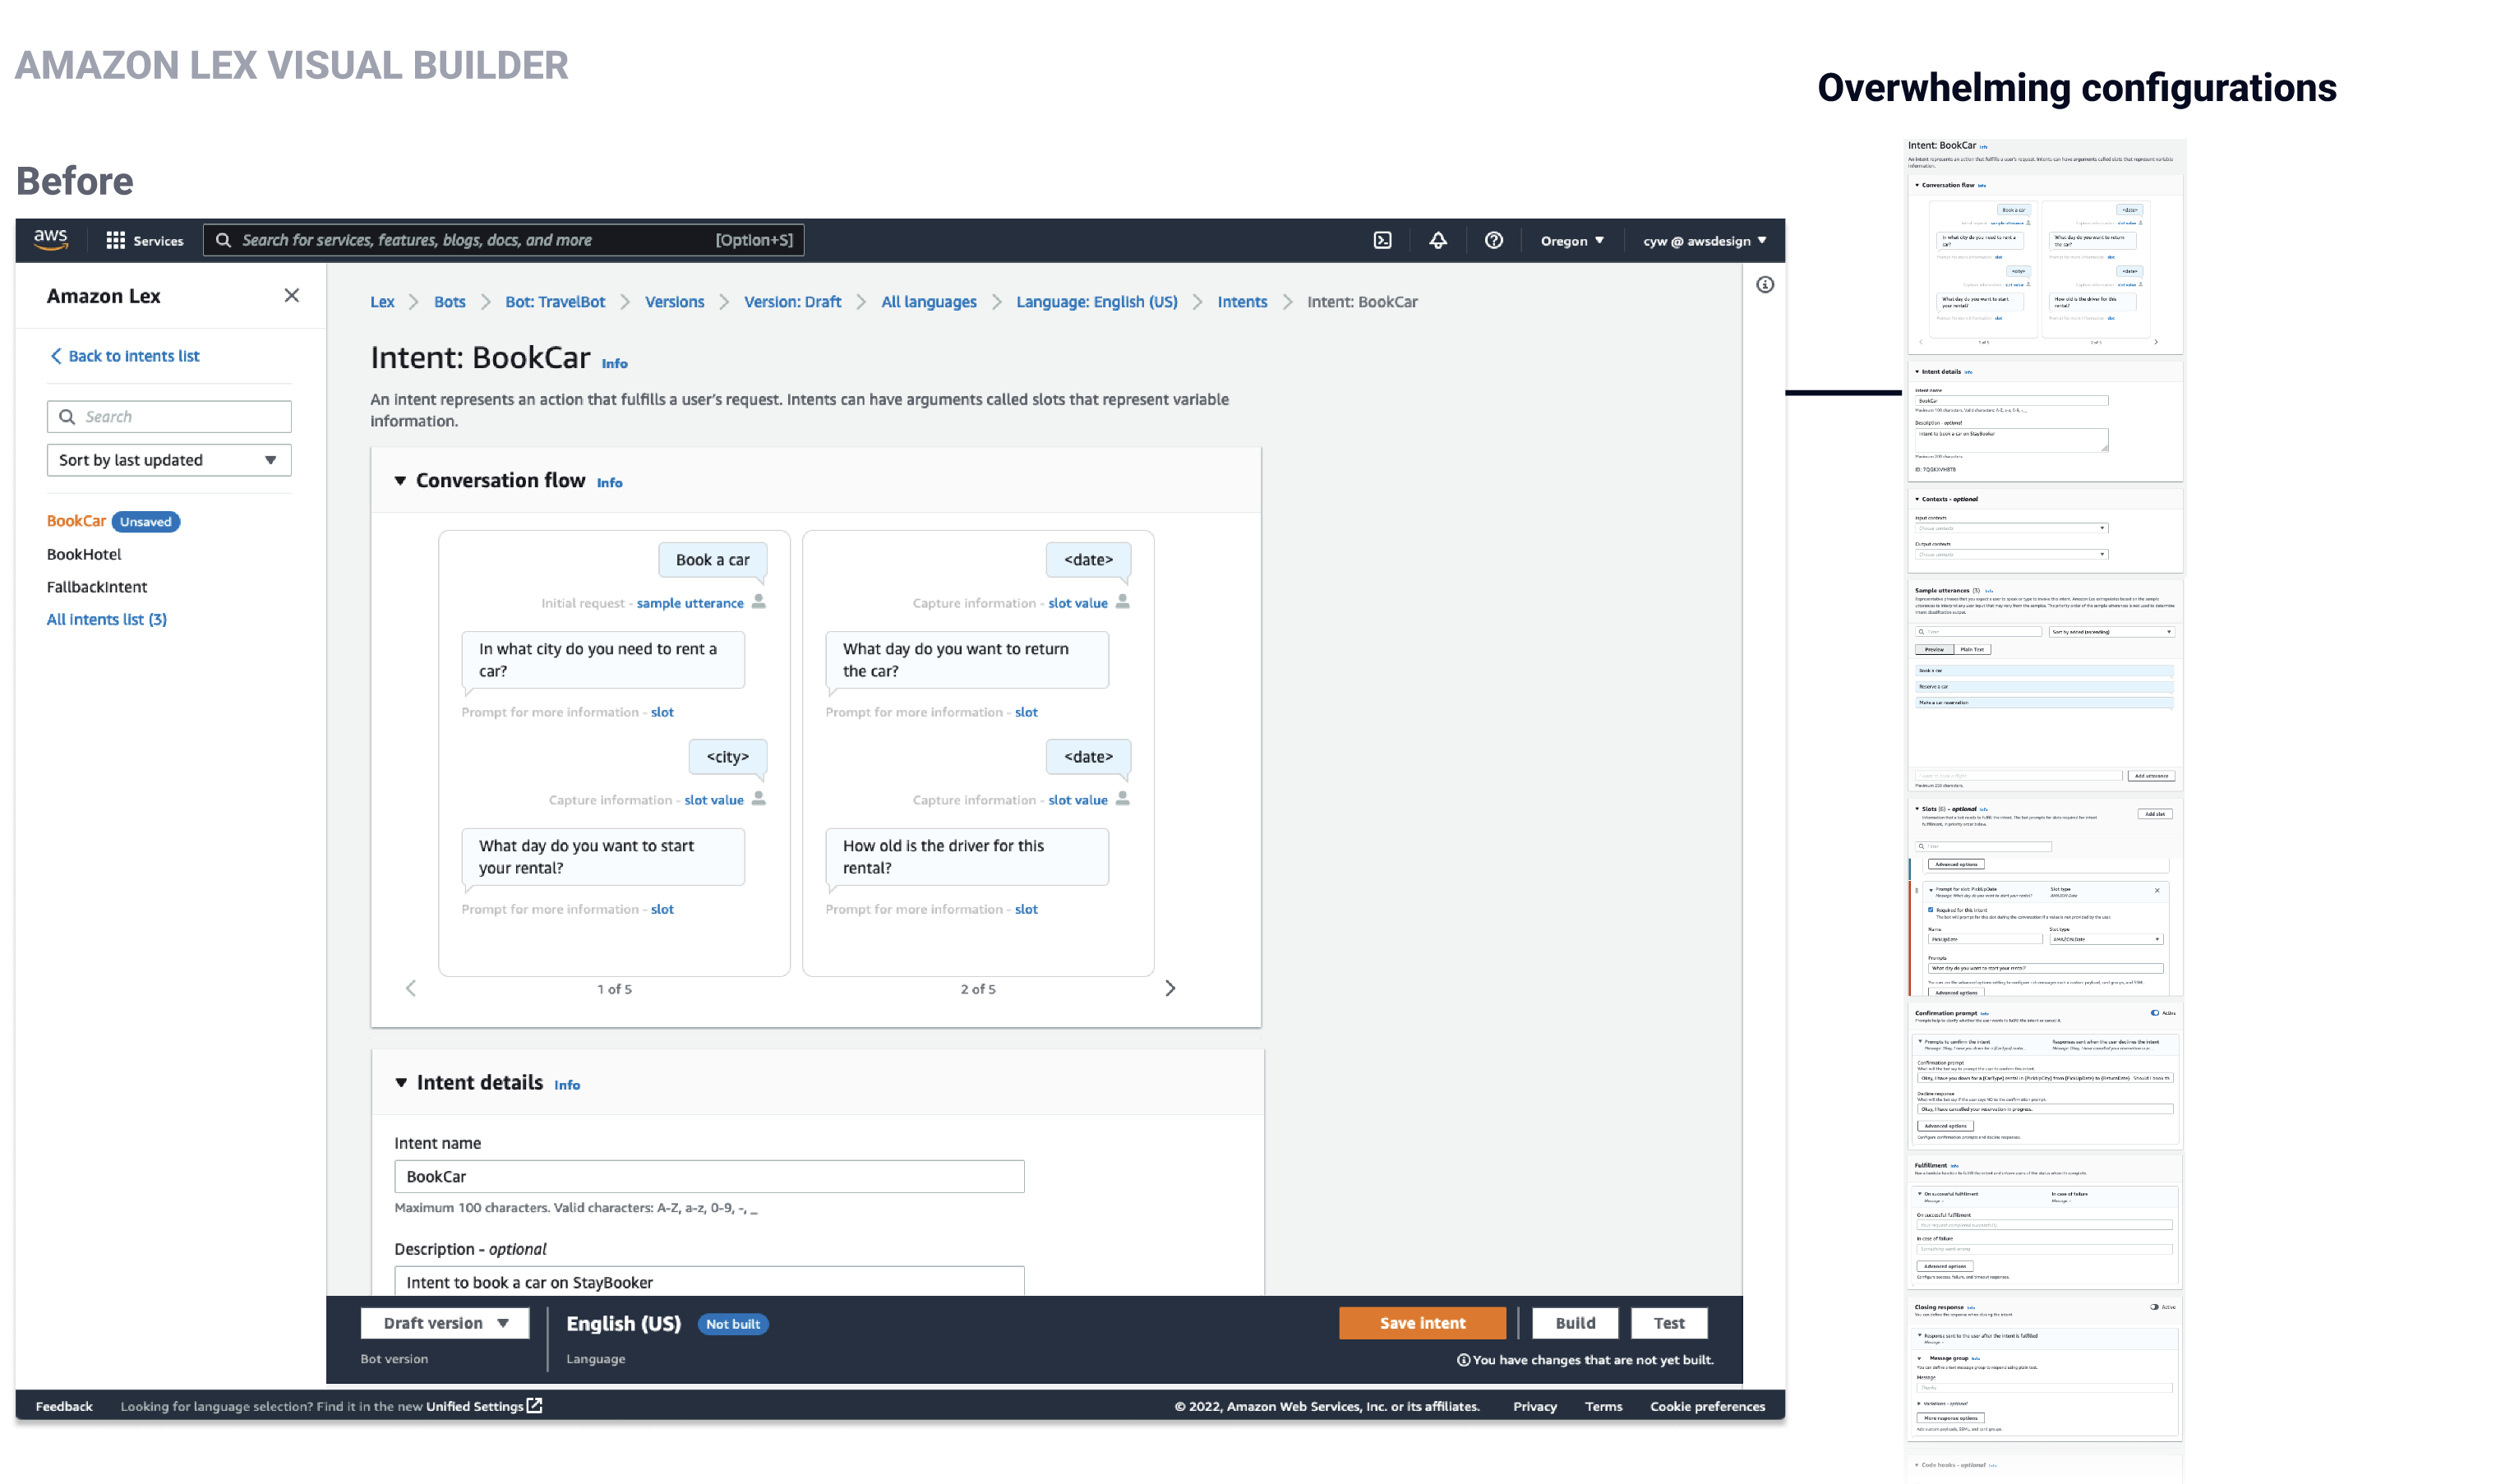Focus the AWS services search field
This screenshot has width=2510, height=1484.
504,240
